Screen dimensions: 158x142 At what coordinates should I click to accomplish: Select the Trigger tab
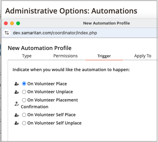coord(104,56)
